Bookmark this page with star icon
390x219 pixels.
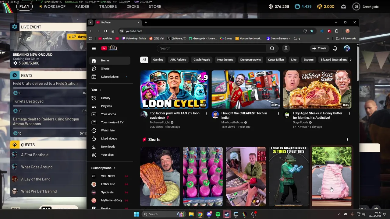312,31
